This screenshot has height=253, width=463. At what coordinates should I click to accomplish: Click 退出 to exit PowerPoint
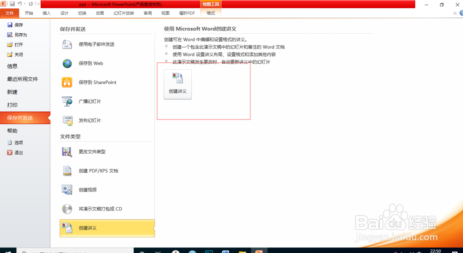tap(15, 152)
